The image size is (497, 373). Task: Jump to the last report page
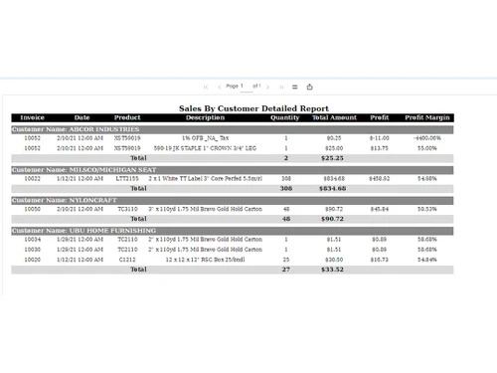click(281, 88)
